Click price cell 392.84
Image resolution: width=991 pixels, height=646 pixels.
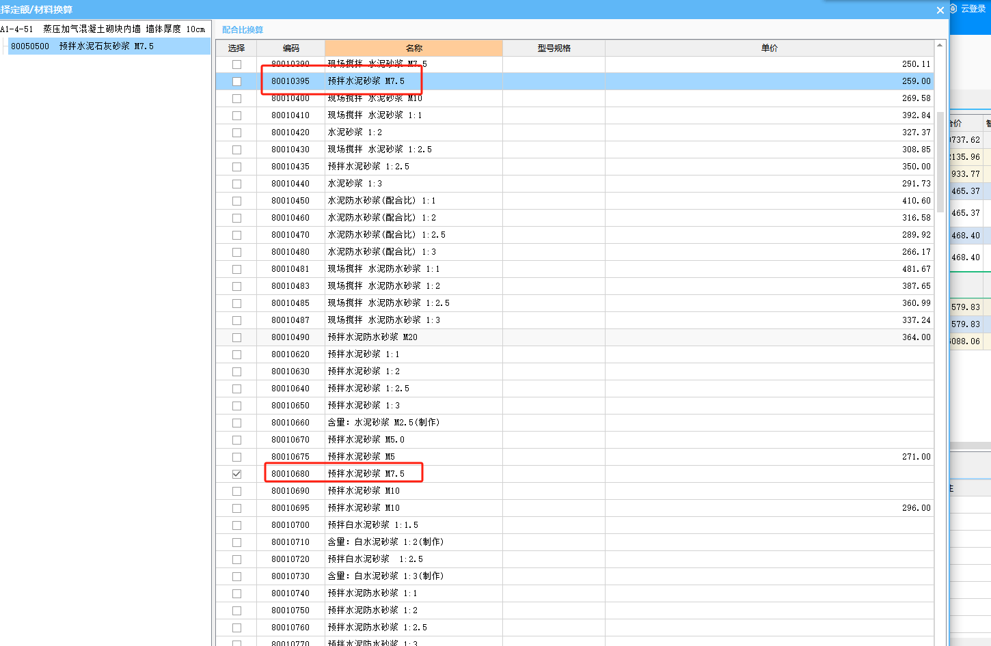[770, 115]
